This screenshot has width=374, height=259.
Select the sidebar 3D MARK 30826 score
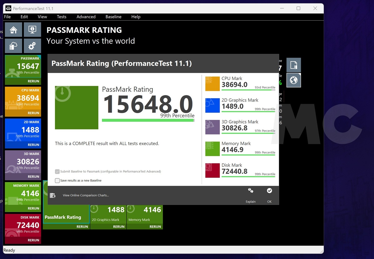tap(28, 162)
